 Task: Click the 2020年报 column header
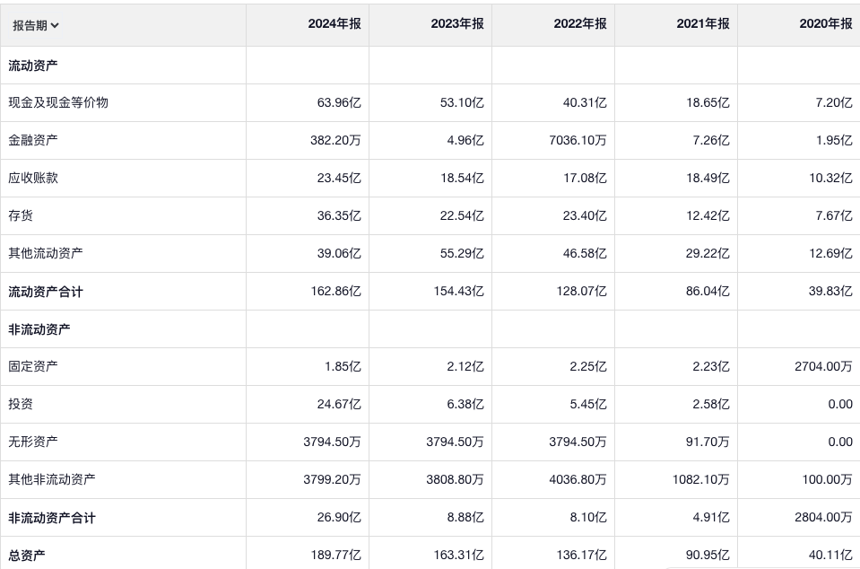826,24
